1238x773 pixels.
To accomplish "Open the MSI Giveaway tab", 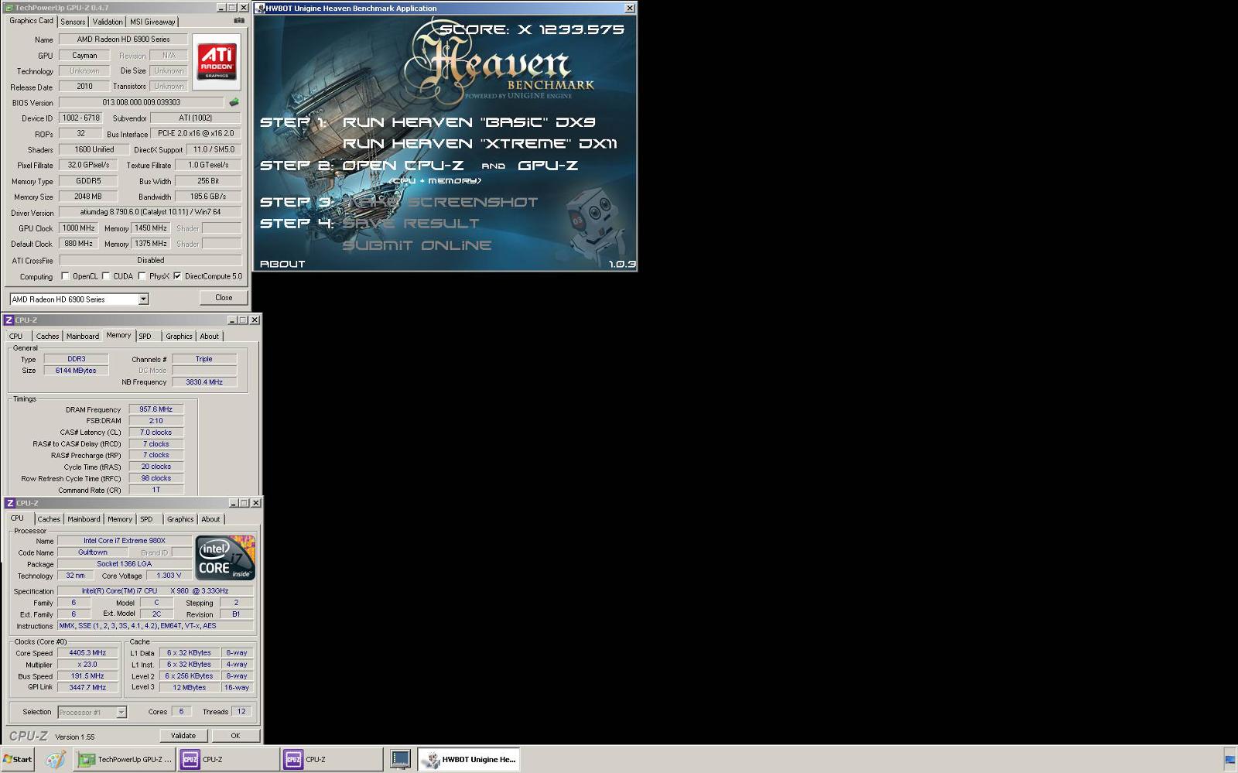I will coord(152,22).
